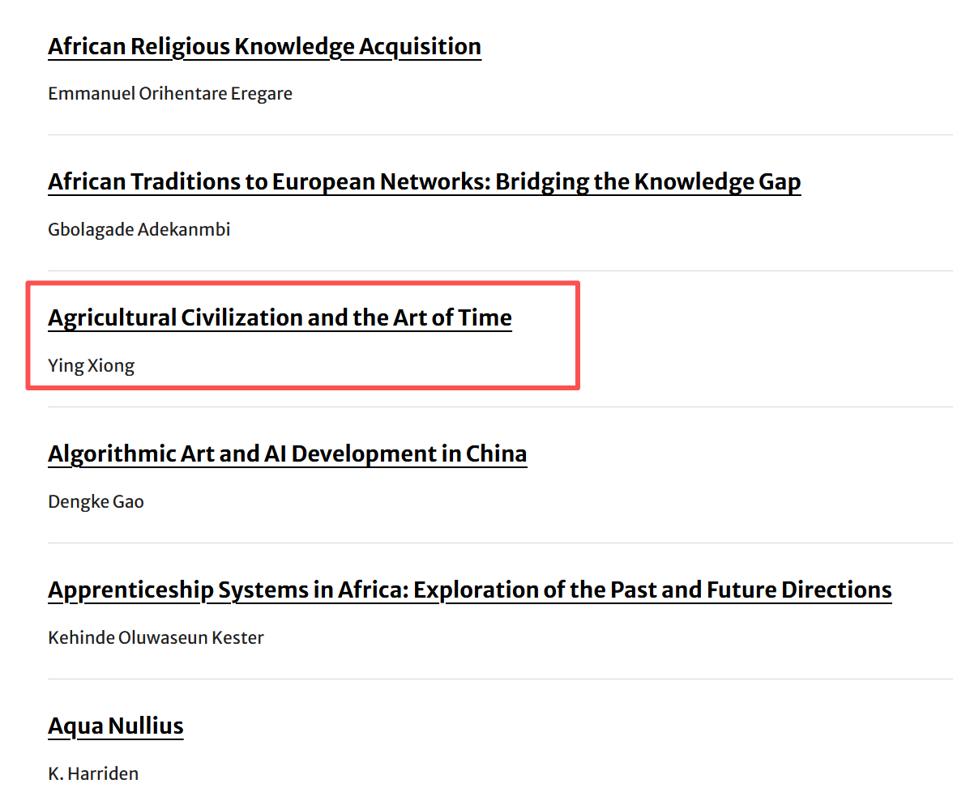Click author name Gbolagade Adekanmbi

[139, 230]
